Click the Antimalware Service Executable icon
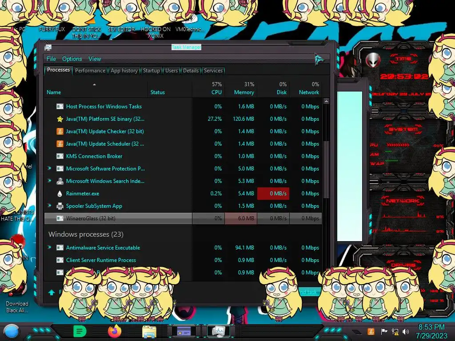Screen dimensions: 455x341 coord(60,248)
